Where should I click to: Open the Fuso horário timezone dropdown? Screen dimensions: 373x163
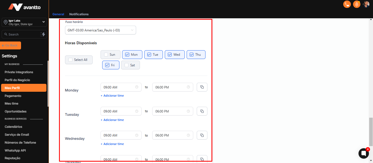tap(100, 30)
